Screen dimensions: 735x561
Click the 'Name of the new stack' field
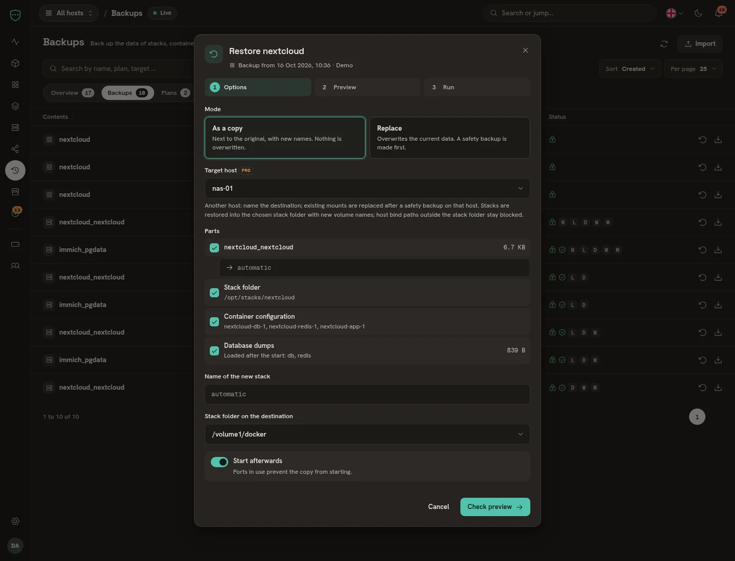[x=367, y=394]
